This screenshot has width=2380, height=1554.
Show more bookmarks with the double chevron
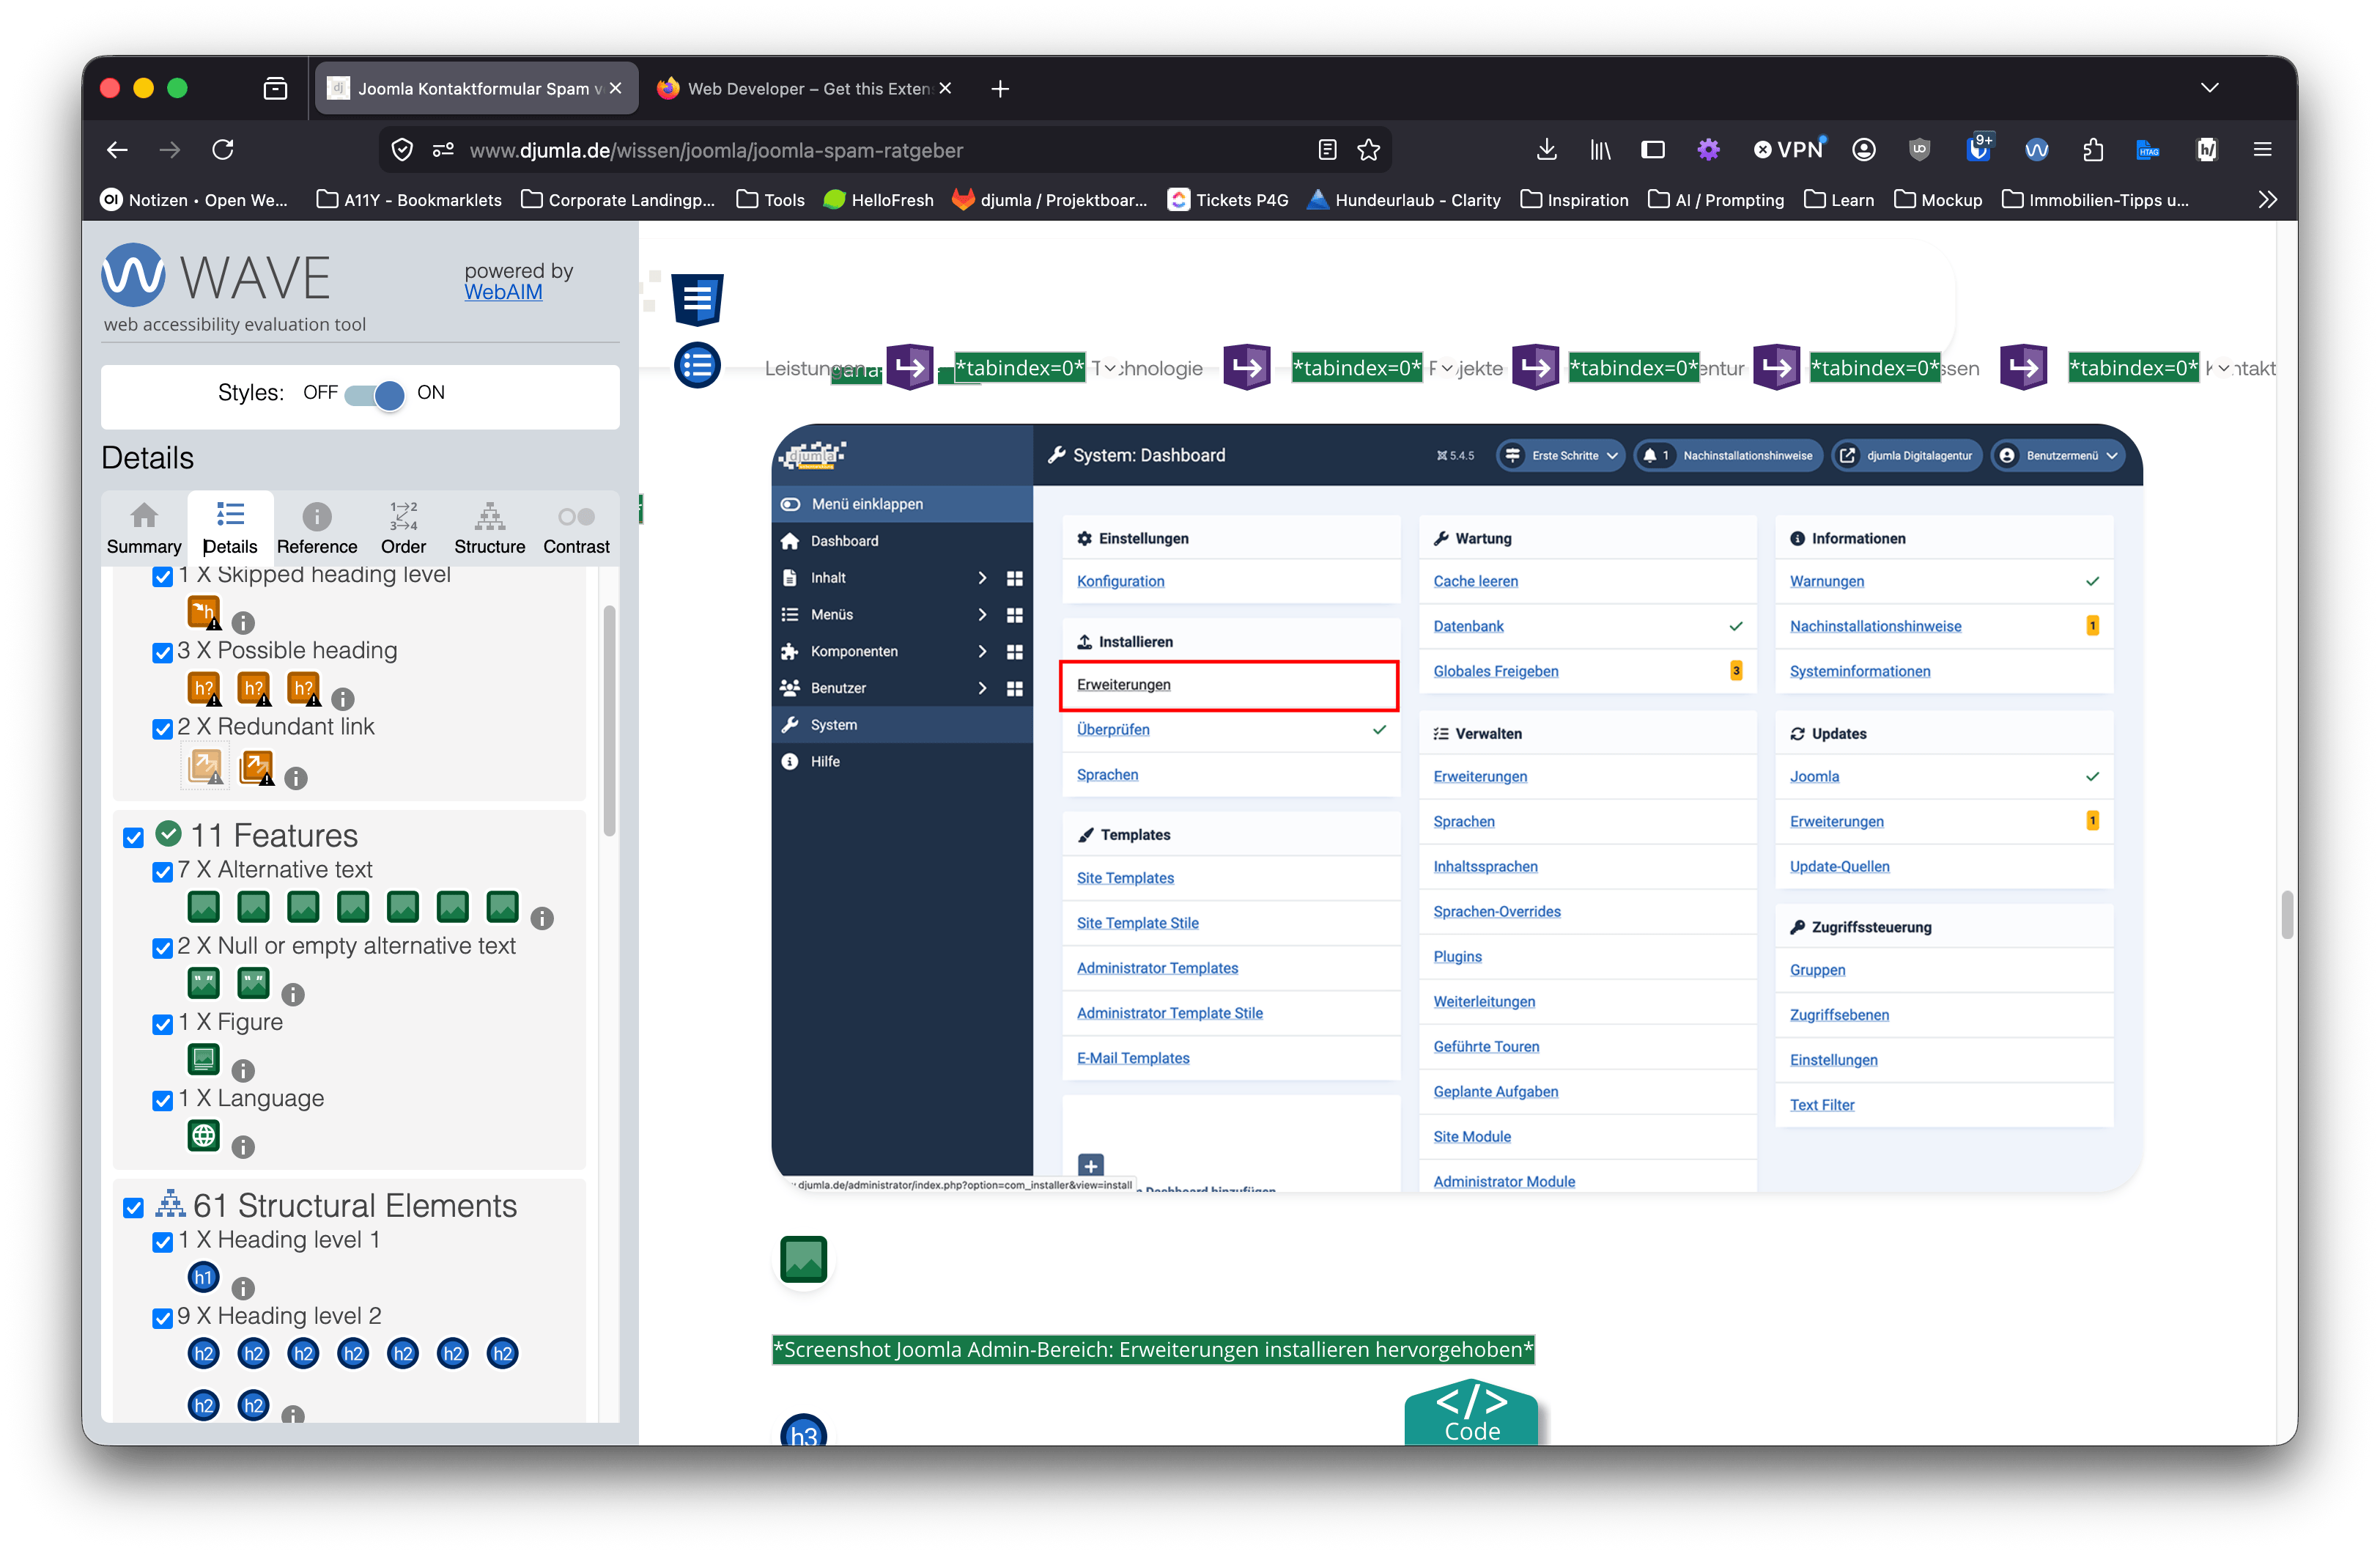(2267, 200)
